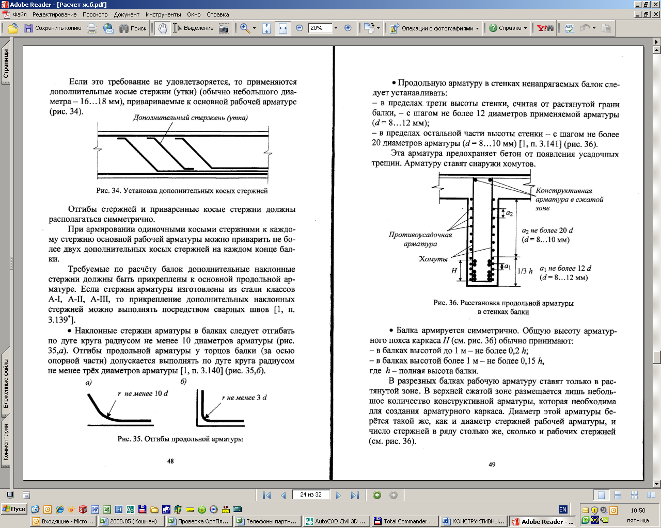
Task: Open Word from quick launch icon
Action: coord(95,509)
